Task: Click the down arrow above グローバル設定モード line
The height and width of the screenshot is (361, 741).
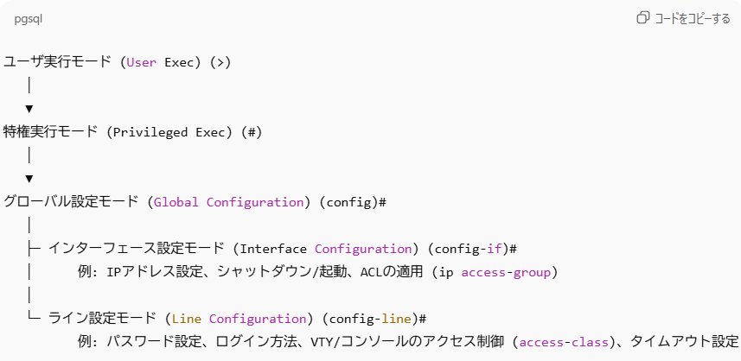Action: [29, 179]
